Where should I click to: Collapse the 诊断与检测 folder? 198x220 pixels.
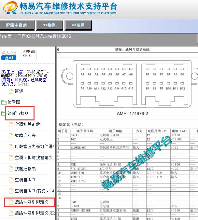pos(18,113)
